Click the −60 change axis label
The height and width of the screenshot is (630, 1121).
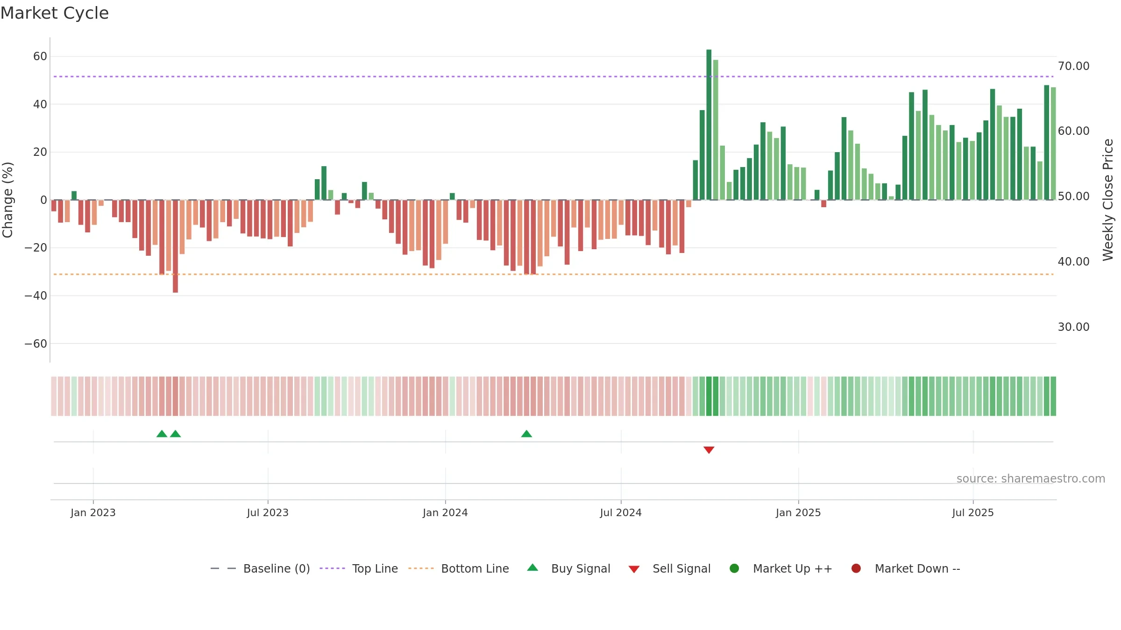(35, 344)
